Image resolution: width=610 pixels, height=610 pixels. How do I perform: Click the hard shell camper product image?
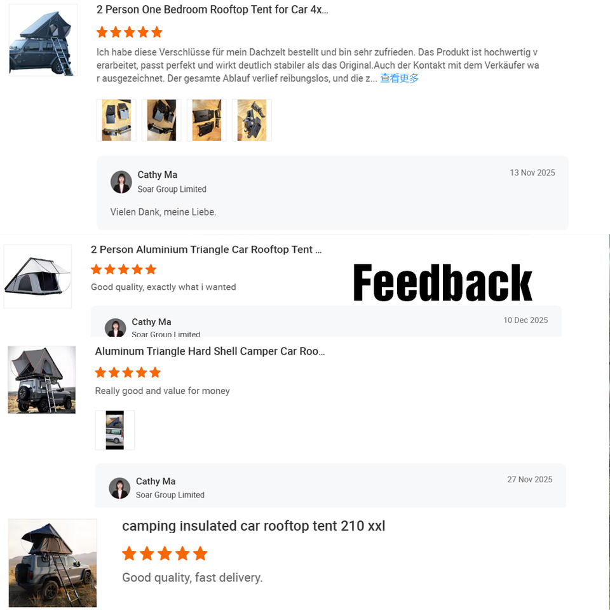point(42,380)
